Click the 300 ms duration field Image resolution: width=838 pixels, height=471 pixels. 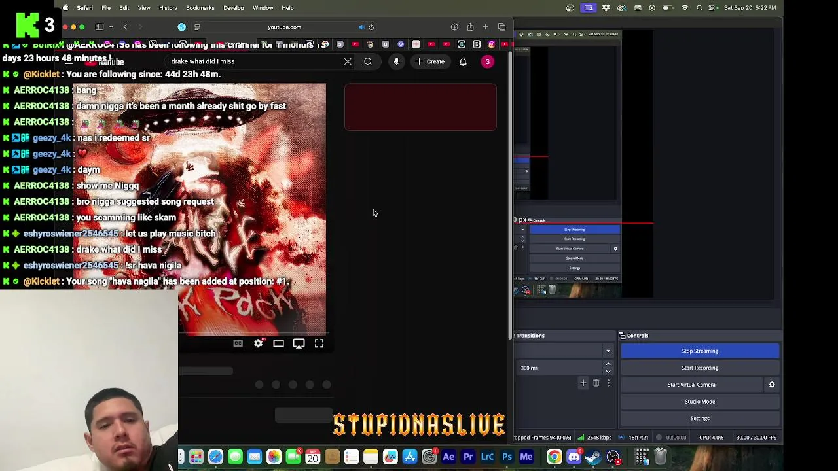pos(560,368)
